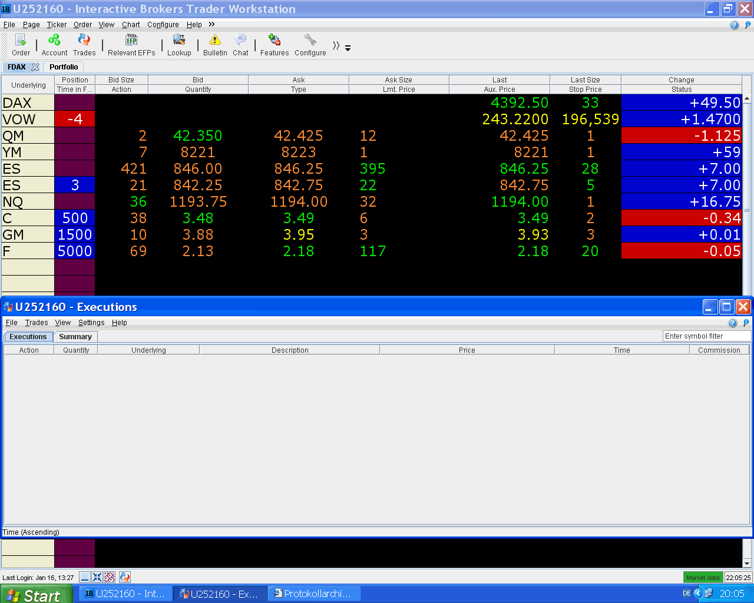This screenshot has width=754, height=603.
Task: Open the File menu in main window
Action: click(9, 25)
